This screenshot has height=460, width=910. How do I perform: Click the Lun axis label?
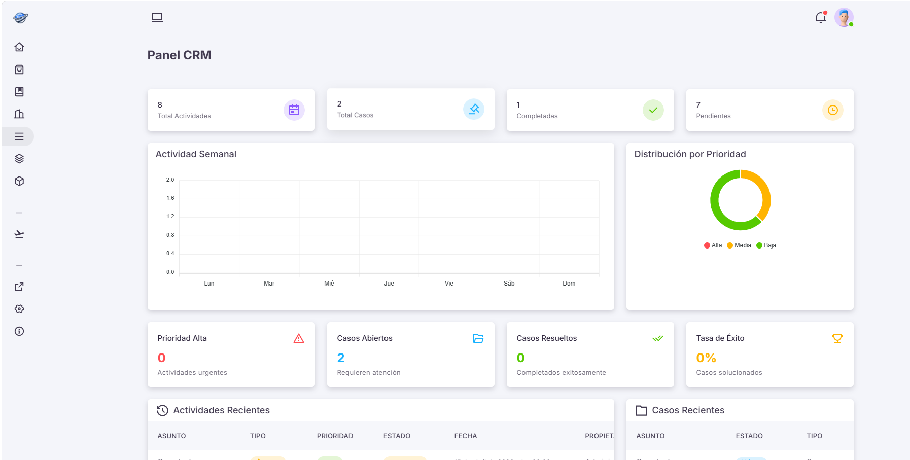tap(209, 284)
